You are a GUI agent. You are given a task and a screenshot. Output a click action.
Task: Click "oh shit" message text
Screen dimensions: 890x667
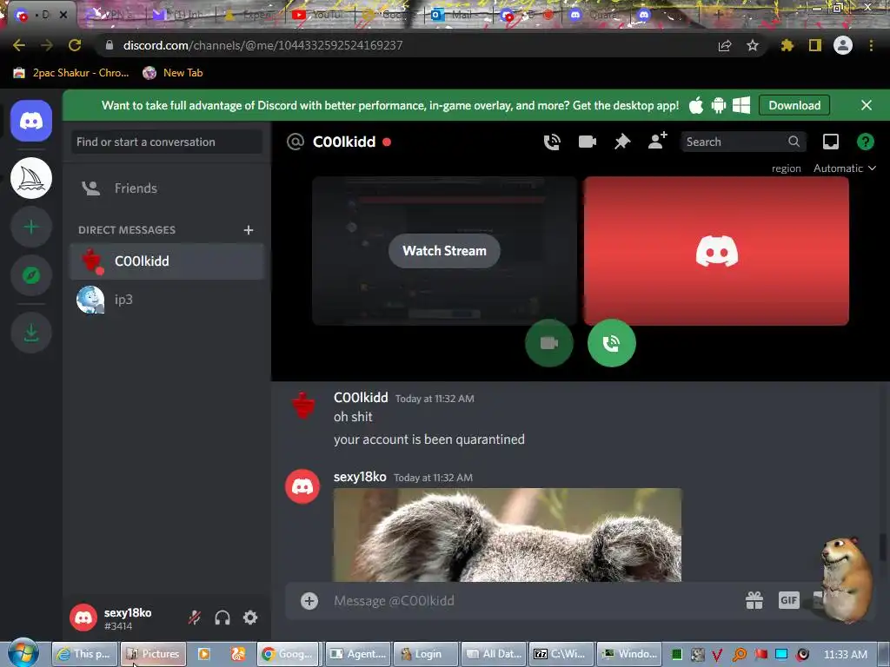pyautogui.click(x=353, y=417)
